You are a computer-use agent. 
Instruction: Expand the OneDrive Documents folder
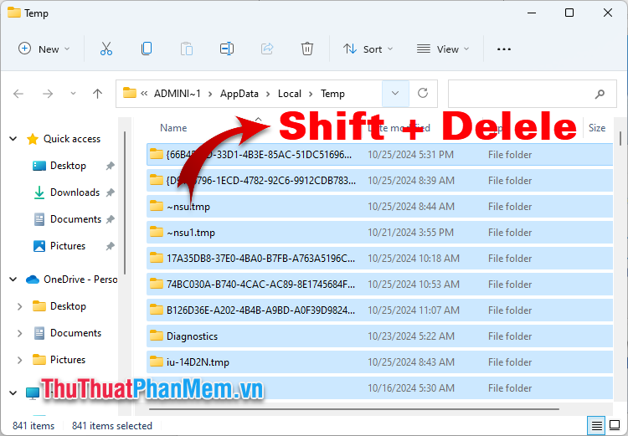(x=19, y=333)
